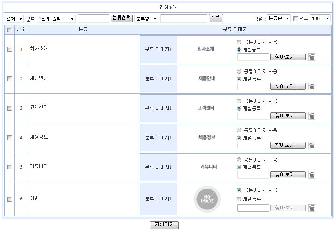Viewport: 334px width, 231px height.
Task: Remove image in 채용정보 row
Action: pyautogui.click(x=312, y=145)
